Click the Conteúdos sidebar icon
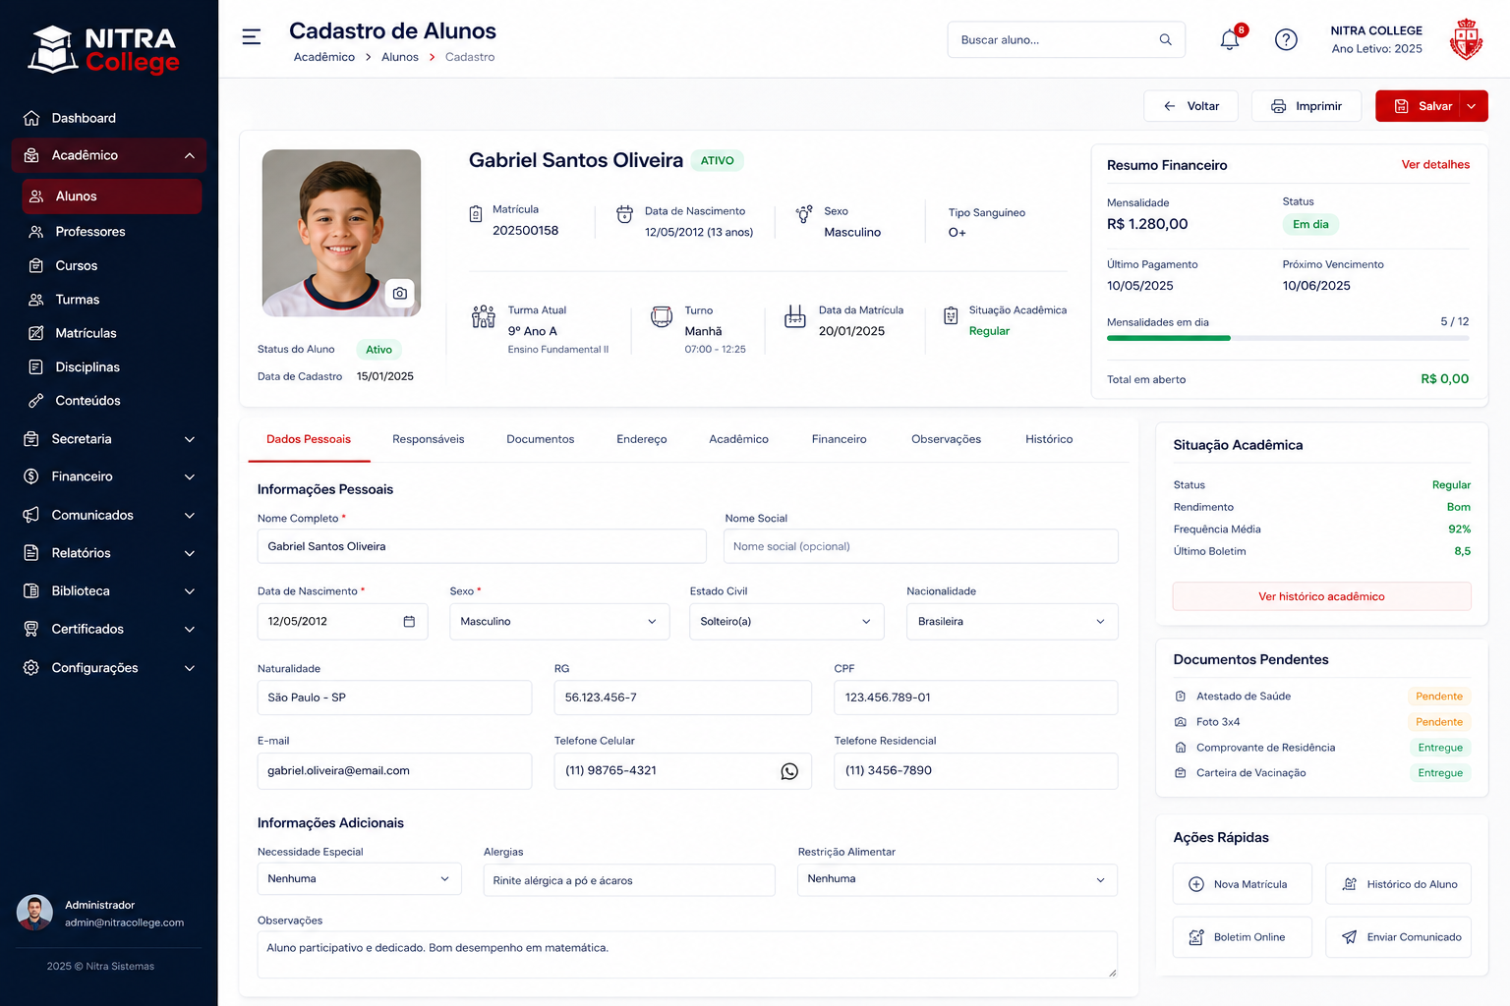 pos(36,401)
